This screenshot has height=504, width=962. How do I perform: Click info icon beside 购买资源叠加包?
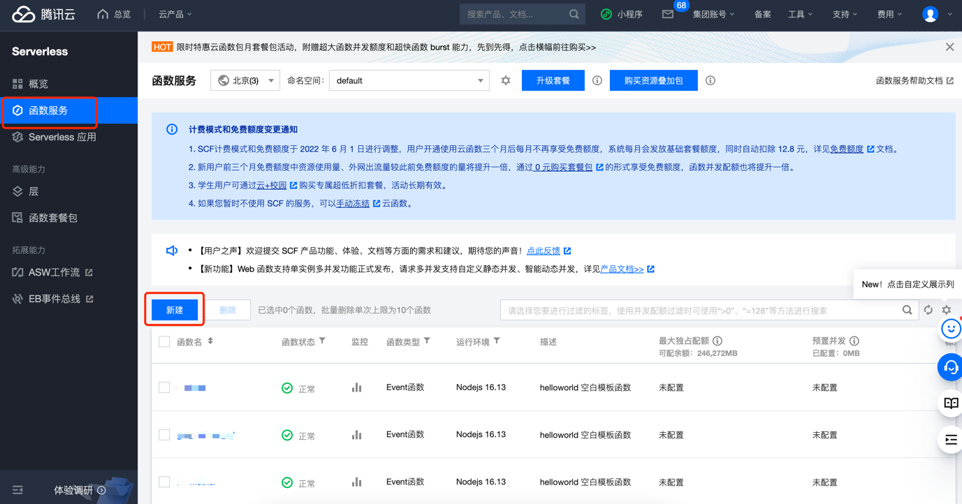point(710,81)
